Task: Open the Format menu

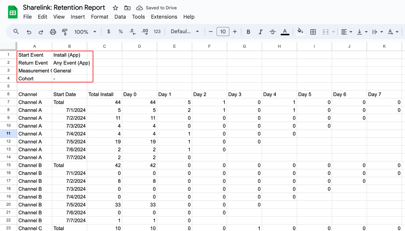Action: [100, 17]
